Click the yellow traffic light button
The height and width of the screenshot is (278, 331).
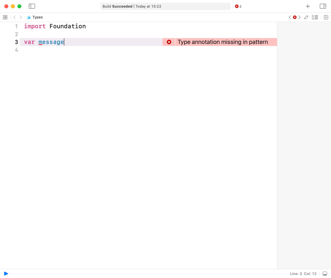point(13,6)
